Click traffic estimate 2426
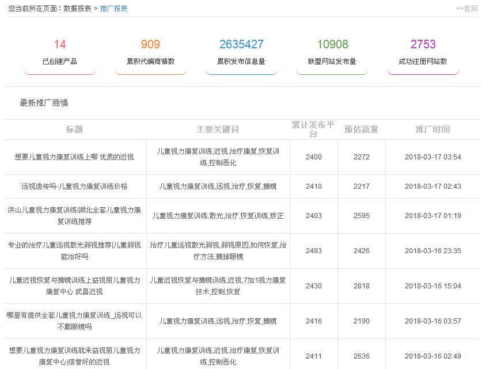482x369 pixels. [362, 251]
